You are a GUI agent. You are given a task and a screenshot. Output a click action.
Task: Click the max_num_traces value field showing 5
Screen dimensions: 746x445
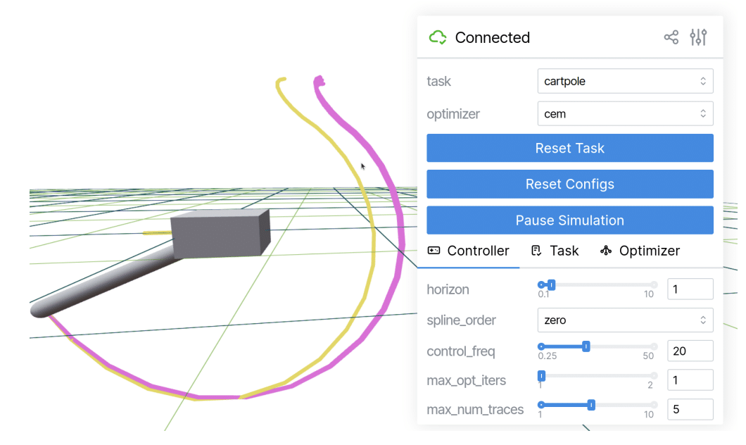click(689, 409)
